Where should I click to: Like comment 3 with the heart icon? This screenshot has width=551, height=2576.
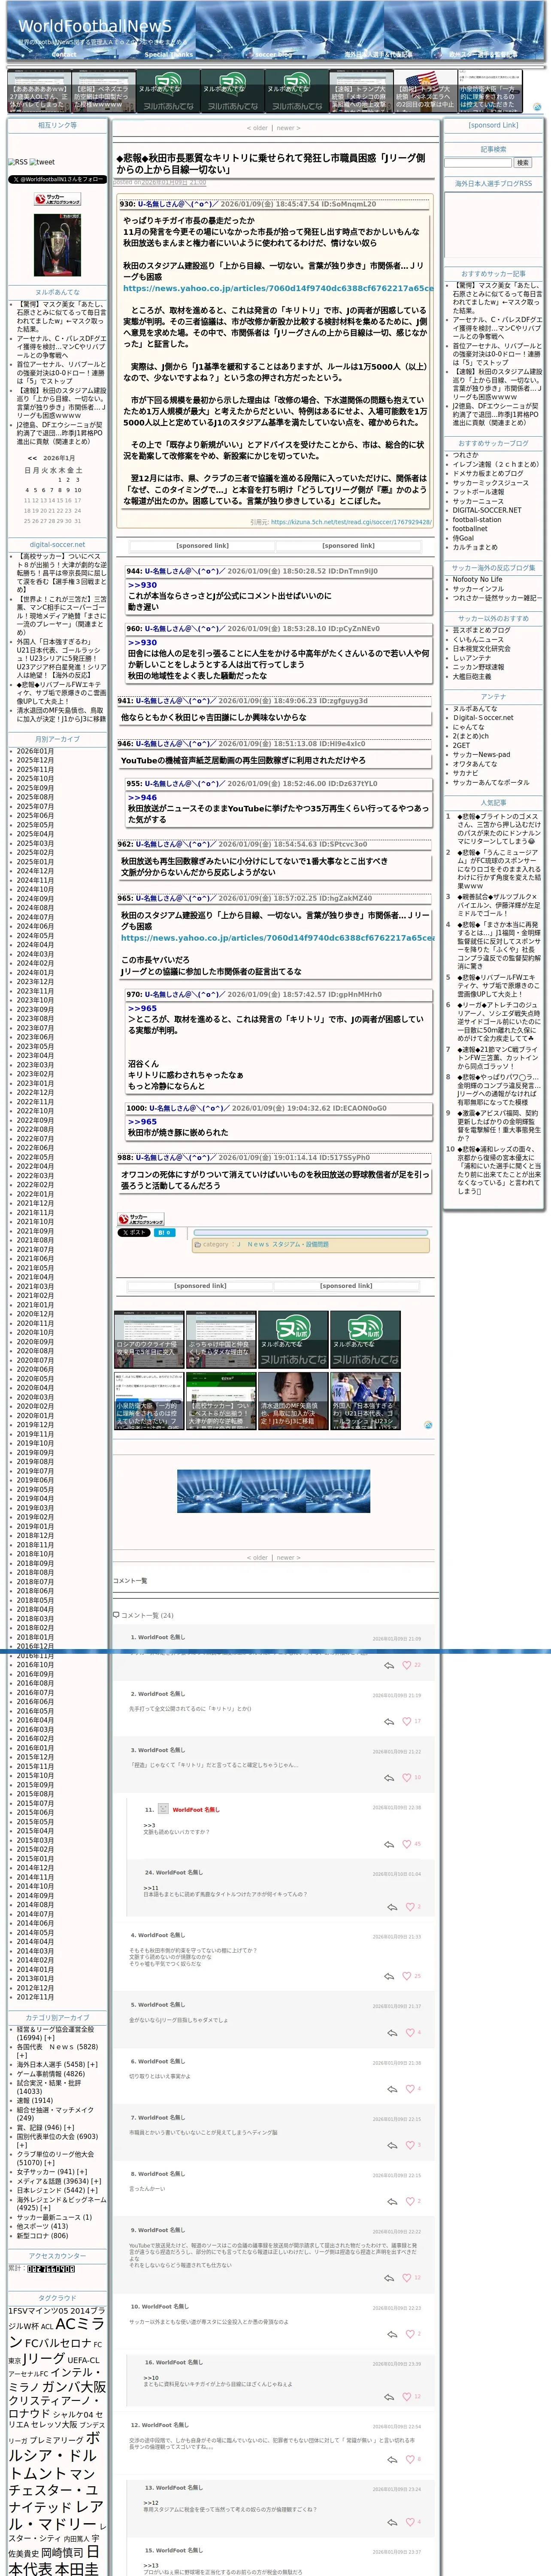(407, 1777)
